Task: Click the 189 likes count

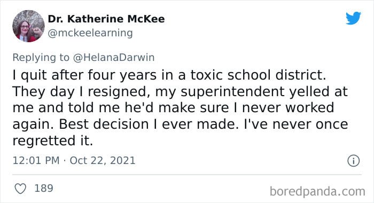Action: [44, 188]
